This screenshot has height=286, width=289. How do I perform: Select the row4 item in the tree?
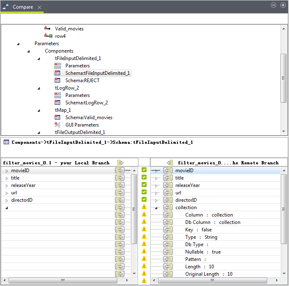pos(61,36)
